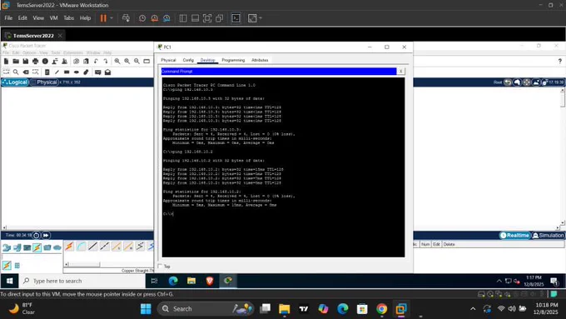
Task: Open dropdown arrow next to VMware pause button
Action: (112, 18)
